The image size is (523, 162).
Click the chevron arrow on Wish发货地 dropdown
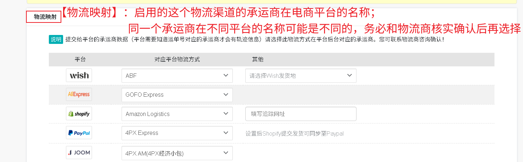pos(349,76)
